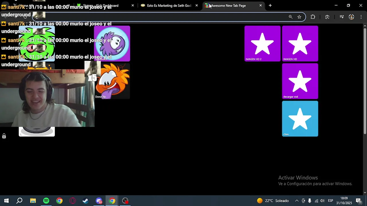Open the first Chrome taskbar icon

[59, 201]
